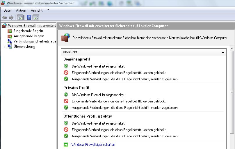
Task: Click Öffentliches Profil green shield icon
Action: (x=66, y=123)
